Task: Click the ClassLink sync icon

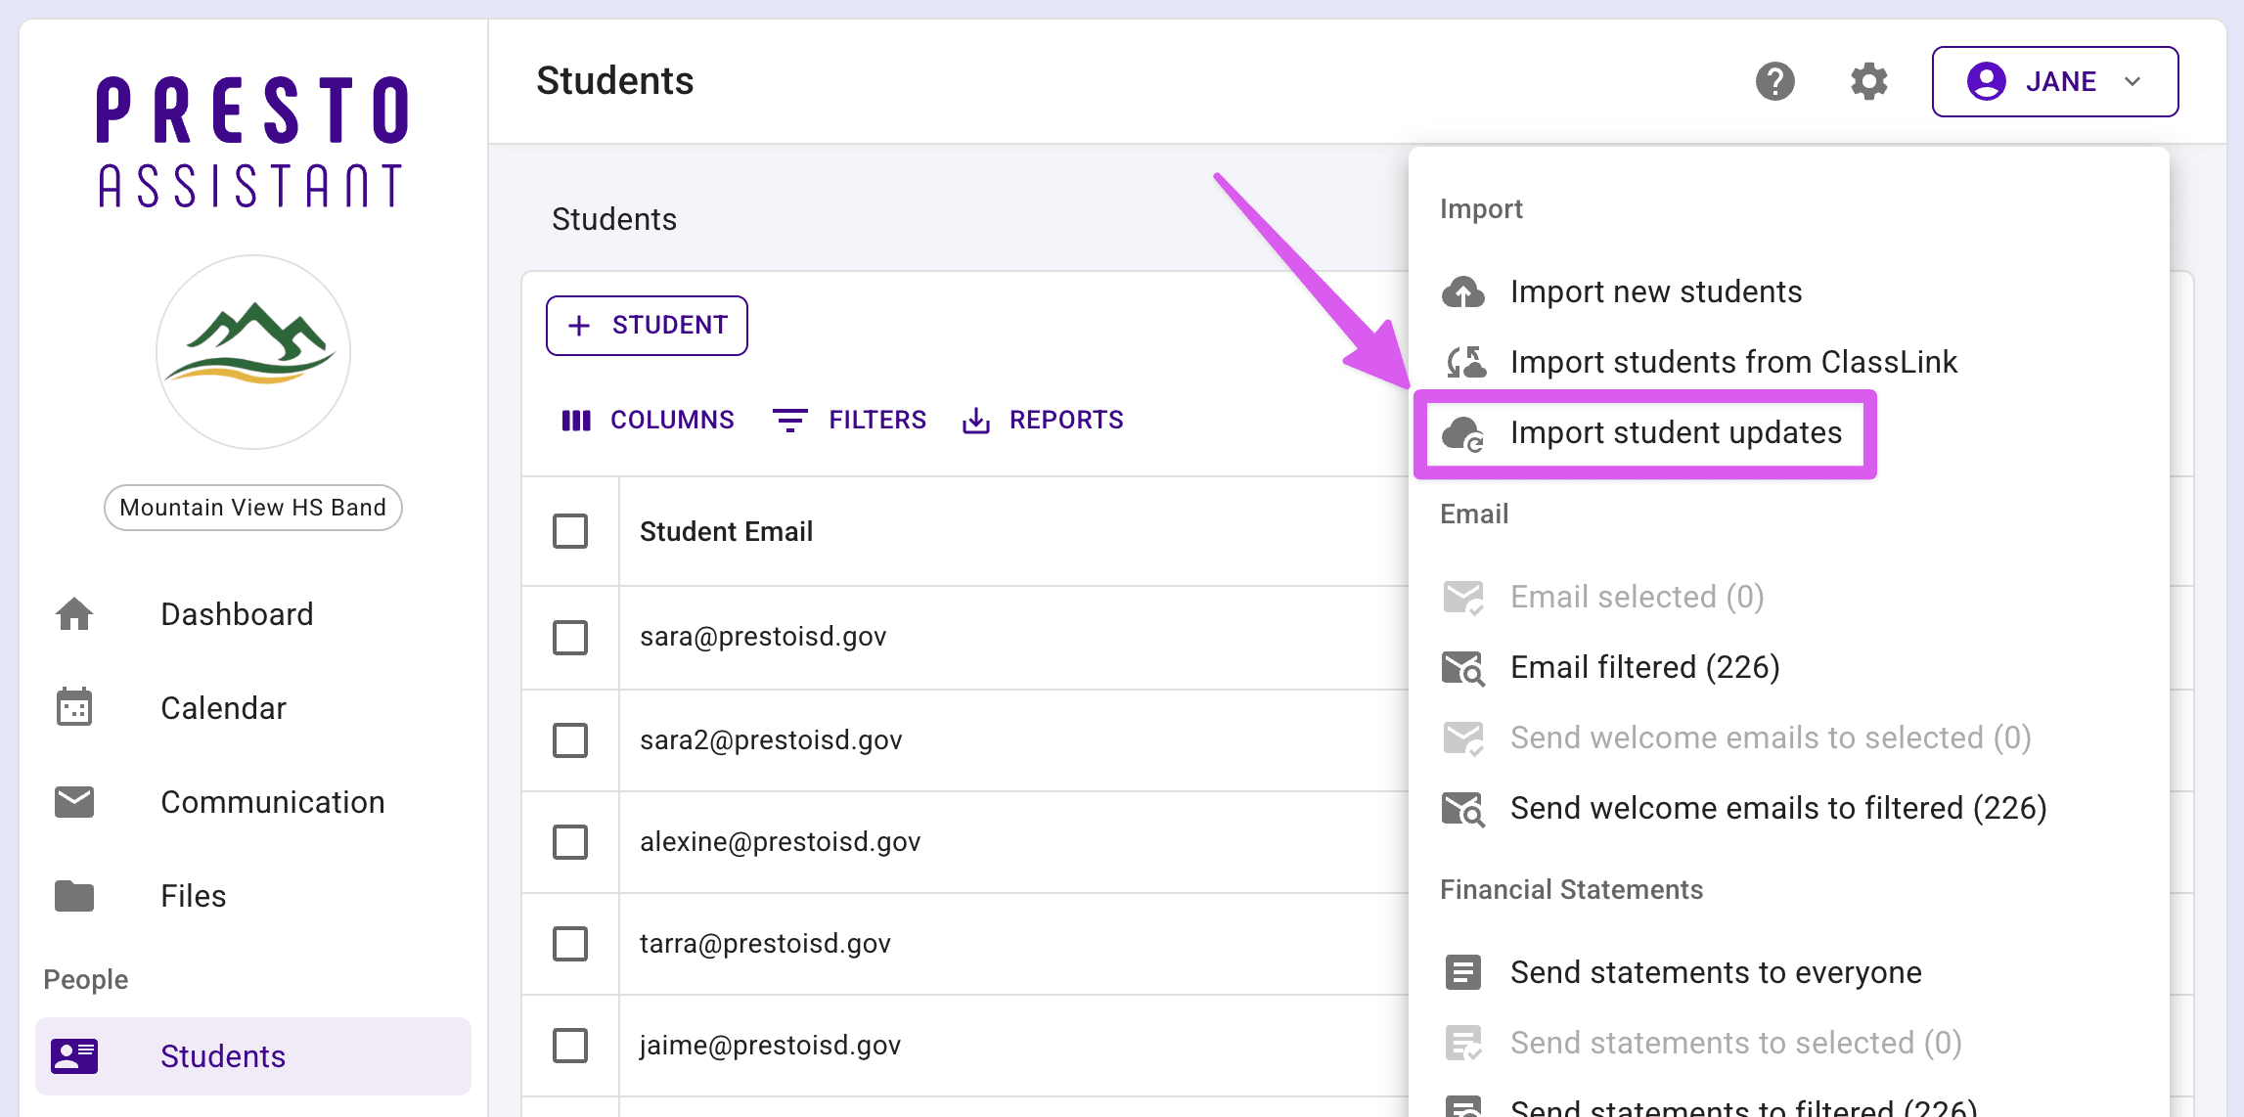Action: (x=1465, y=362)
